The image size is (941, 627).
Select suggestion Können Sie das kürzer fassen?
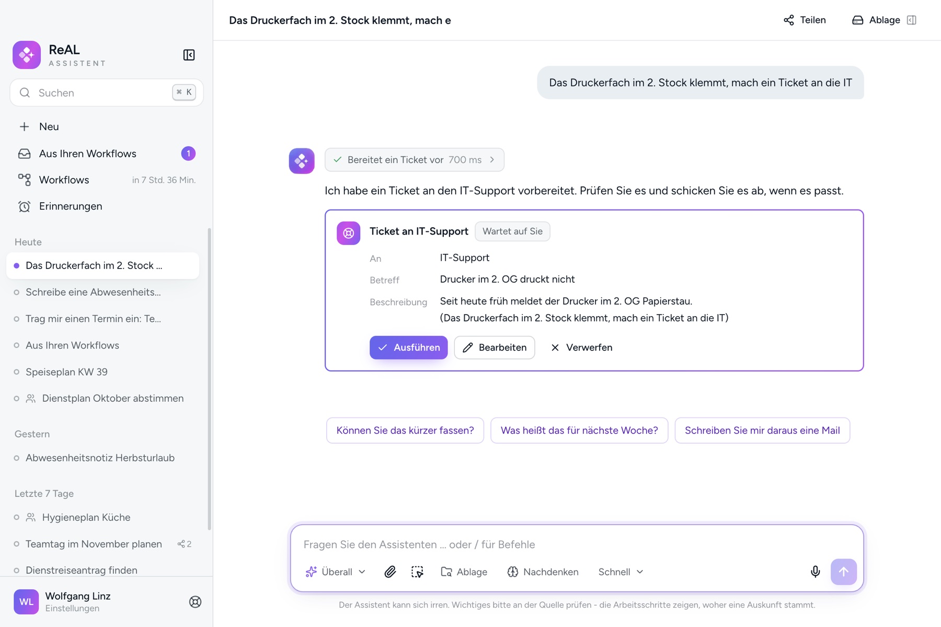[405, 431]
